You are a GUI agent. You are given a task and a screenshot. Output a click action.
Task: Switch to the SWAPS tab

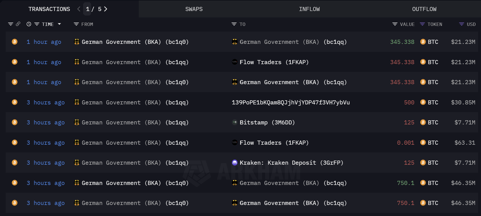[194, 9]
